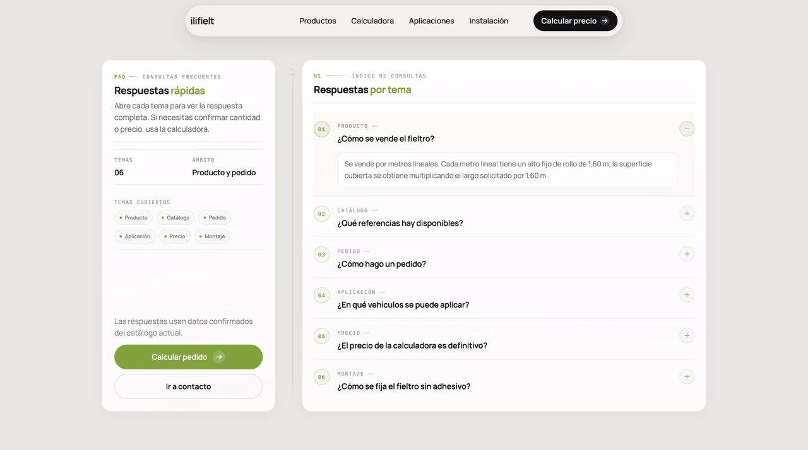The height and width of the screenshot is (450, 808).
Task: Expand '¿Qué referencias hay disponibles?' with plus icon
Action: pos(687,213)
